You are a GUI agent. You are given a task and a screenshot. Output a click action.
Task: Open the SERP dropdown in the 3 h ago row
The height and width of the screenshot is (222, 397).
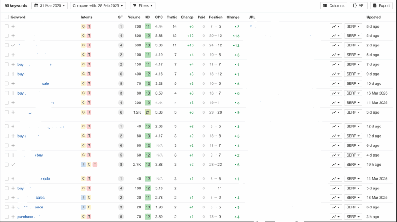pyautogui.click(x=353, y=217)
